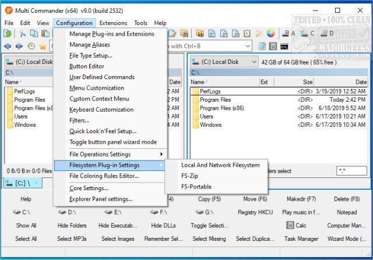Click the Select MP3s button
Viewport: 373px width, 260px height.
tap(72, 238)
